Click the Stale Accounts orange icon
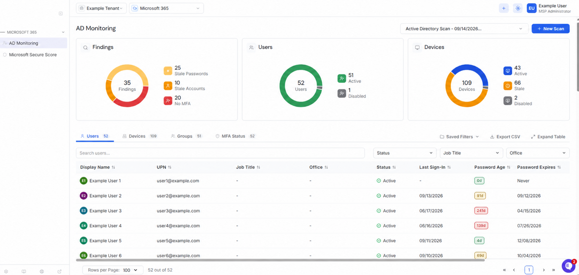The image size is (579, 275). [x=168, y=86]
